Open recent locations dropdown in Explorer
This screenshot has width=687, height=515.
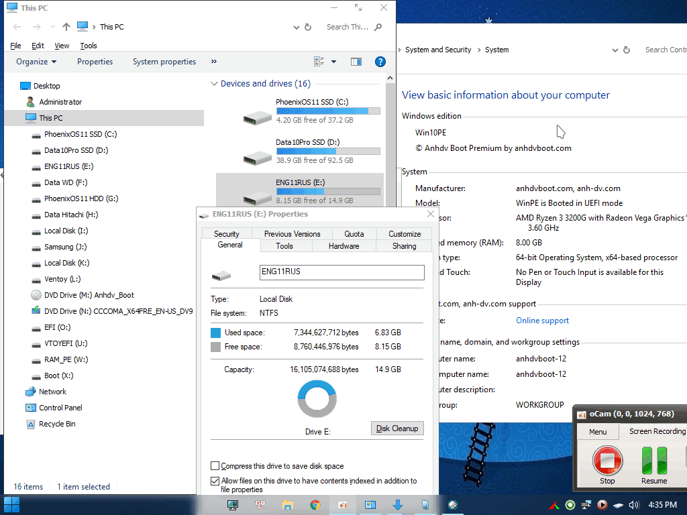tap(52, 27)
